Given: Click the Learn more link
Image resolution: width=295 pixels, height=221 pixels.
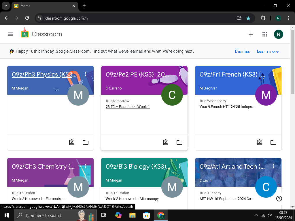Looking at the screenshot, I should [268, 51].
